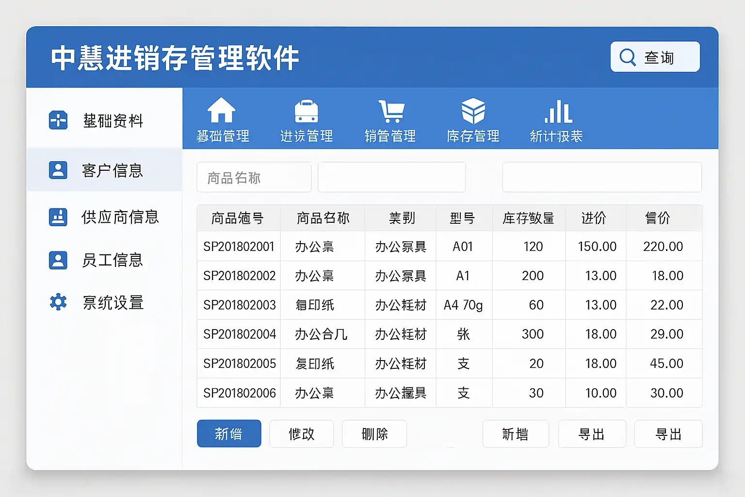
Task: Open the briefcase purchase management icon
Action: [x=306, y=111]
